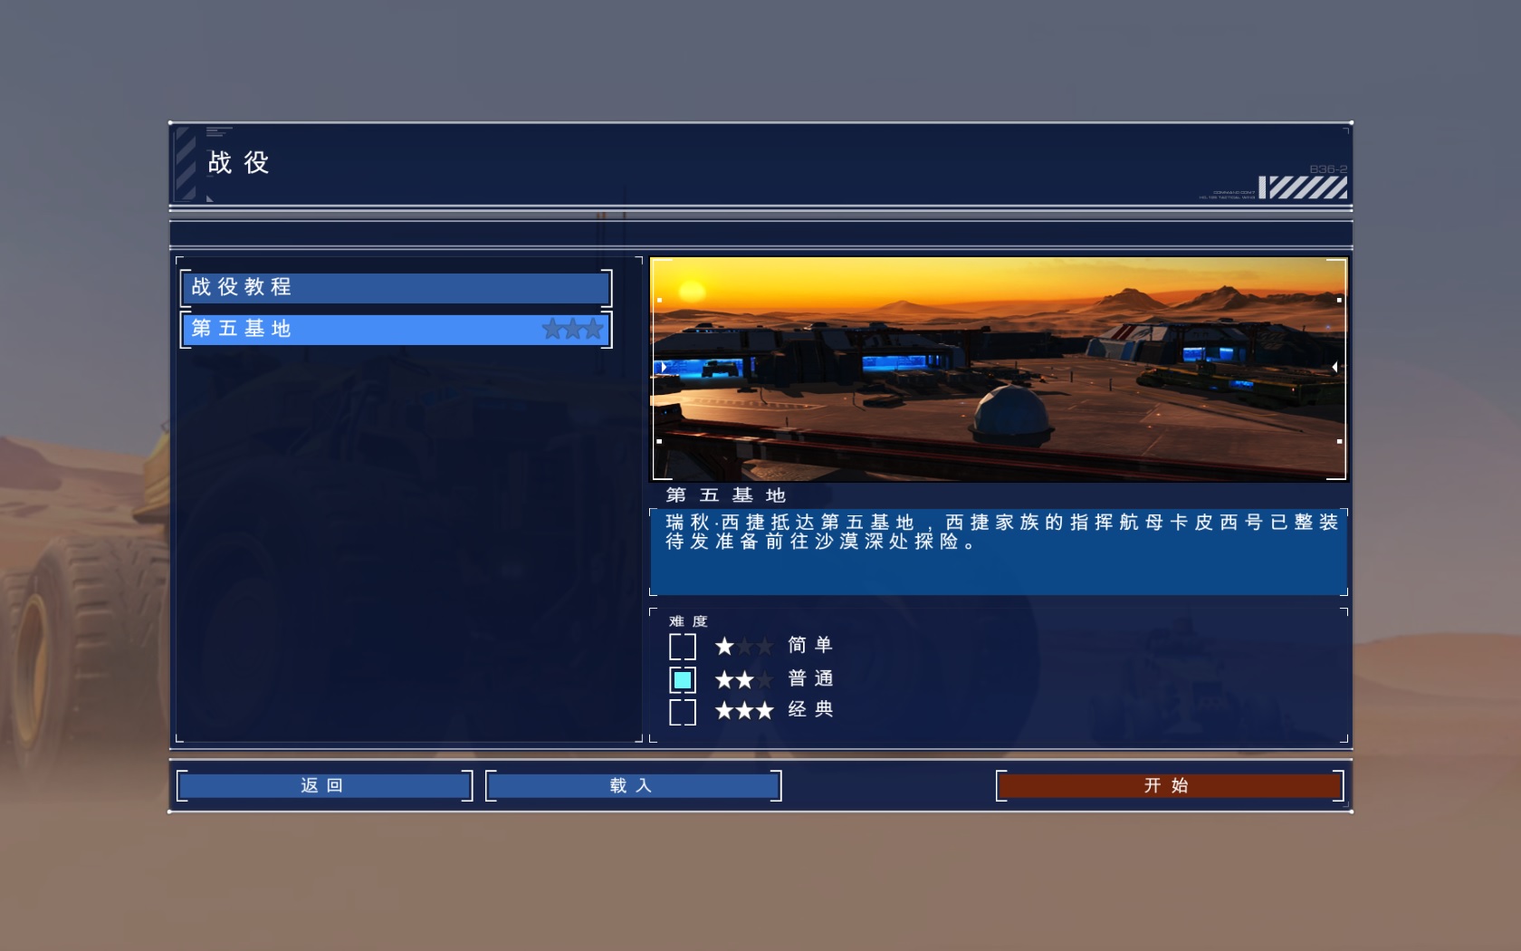Screen dimensions: 1521x951
Task: Click the 经典 difficulty label
Action: click(x=810, y=709)
